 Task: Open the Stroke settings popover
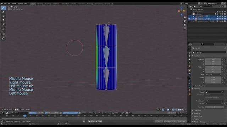coord(92,113)
